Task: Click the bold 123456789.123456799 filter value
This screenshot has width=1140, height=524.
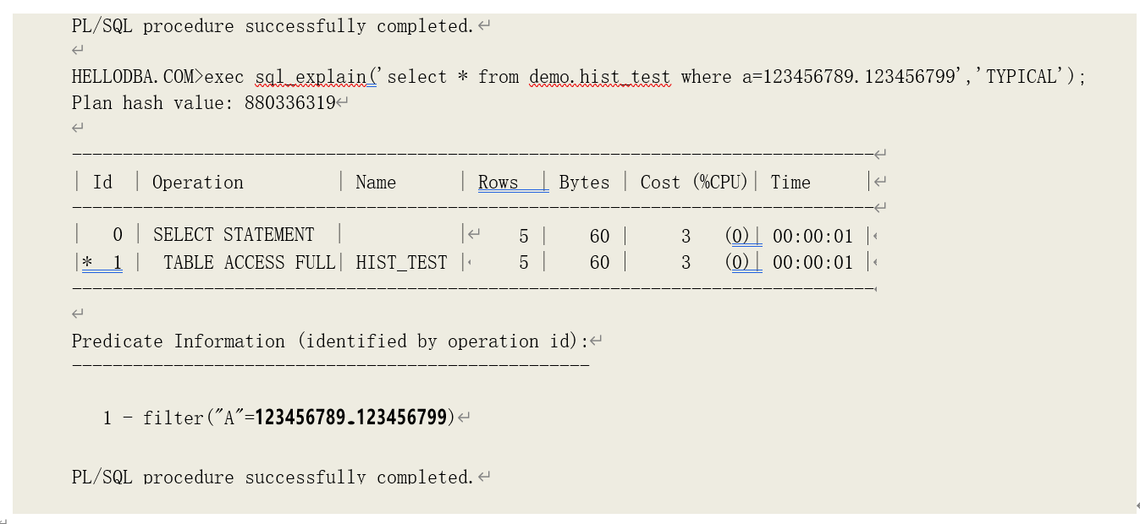Action: [x=350, y=418]
